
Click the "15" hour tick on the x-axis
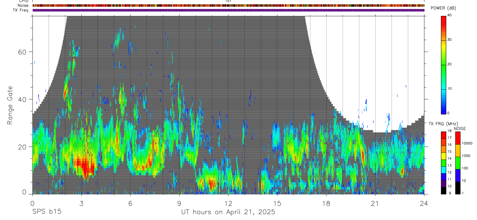coord(277,203)
